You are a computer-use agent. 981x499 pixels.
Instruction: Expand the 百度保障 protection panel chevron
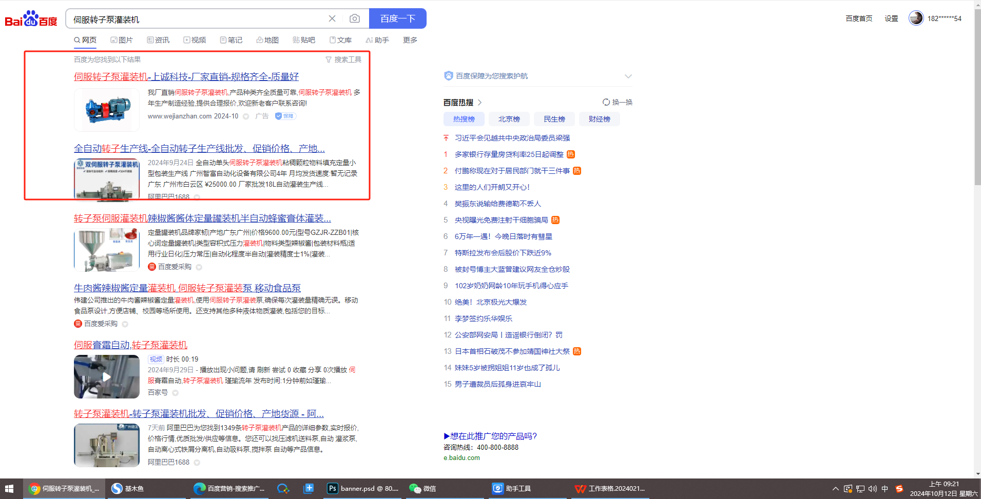tap(628, 76)
